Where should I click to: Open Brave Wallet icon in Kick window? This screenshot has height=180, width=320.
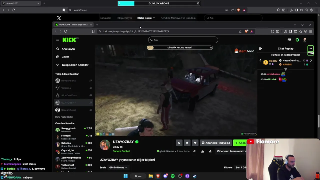click(295, 31)
